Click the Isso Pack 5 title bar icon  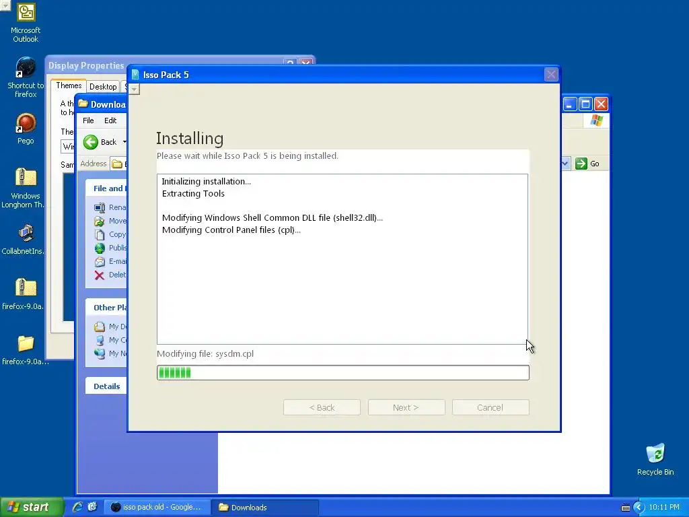135,75
